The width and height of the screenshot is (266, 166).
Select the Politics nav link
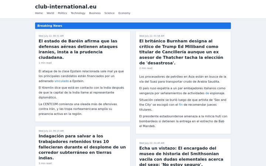(62, 13)
